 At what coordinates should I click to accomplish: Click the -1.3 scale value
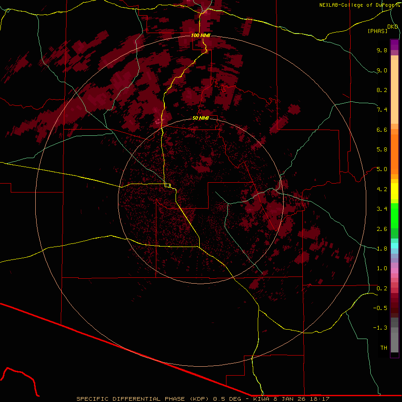[x=380, y=328]
